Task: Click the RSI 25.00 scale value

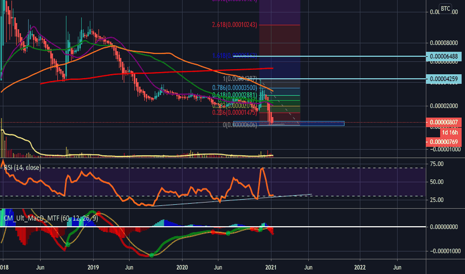Action: click(437, 200)
